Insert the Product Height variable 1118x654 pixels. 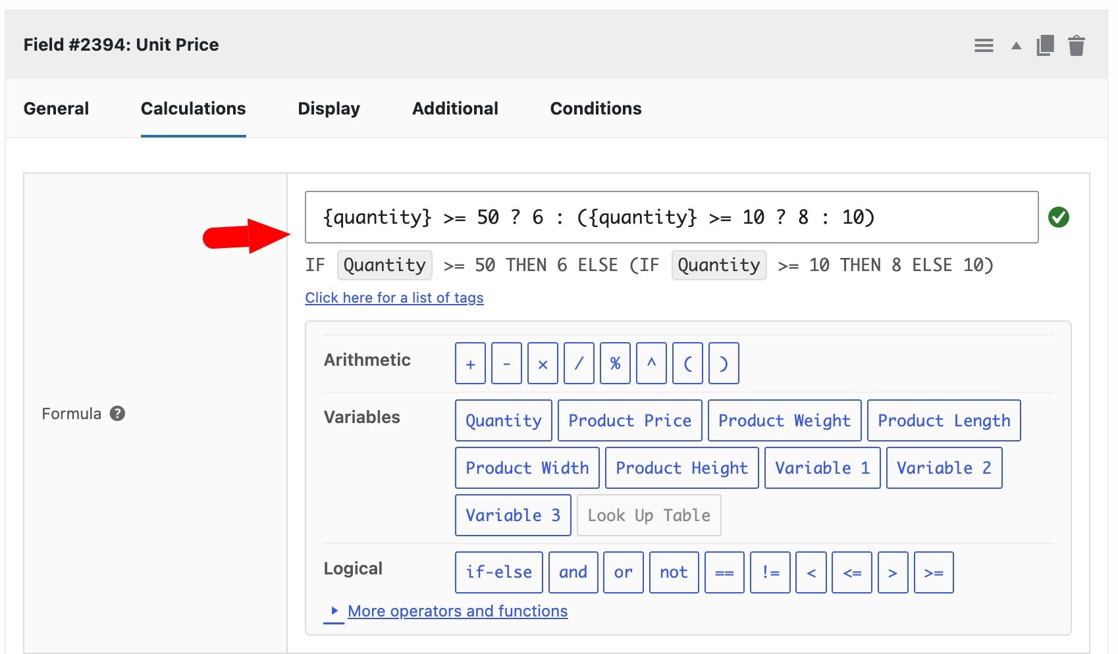coord(682,468)
